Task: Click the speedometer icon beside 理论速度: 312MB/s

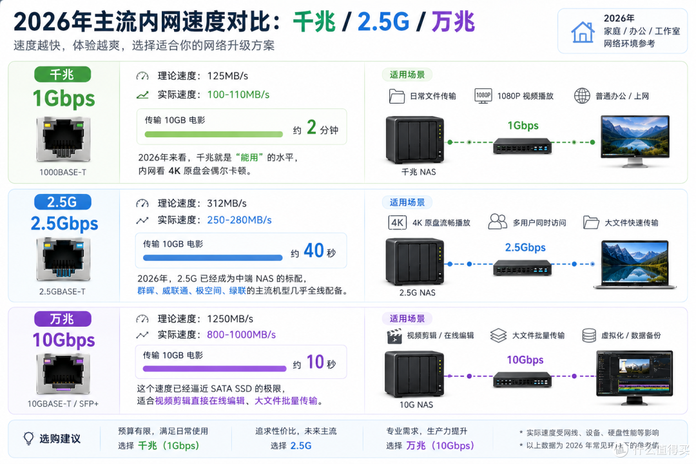Action: 142,204
